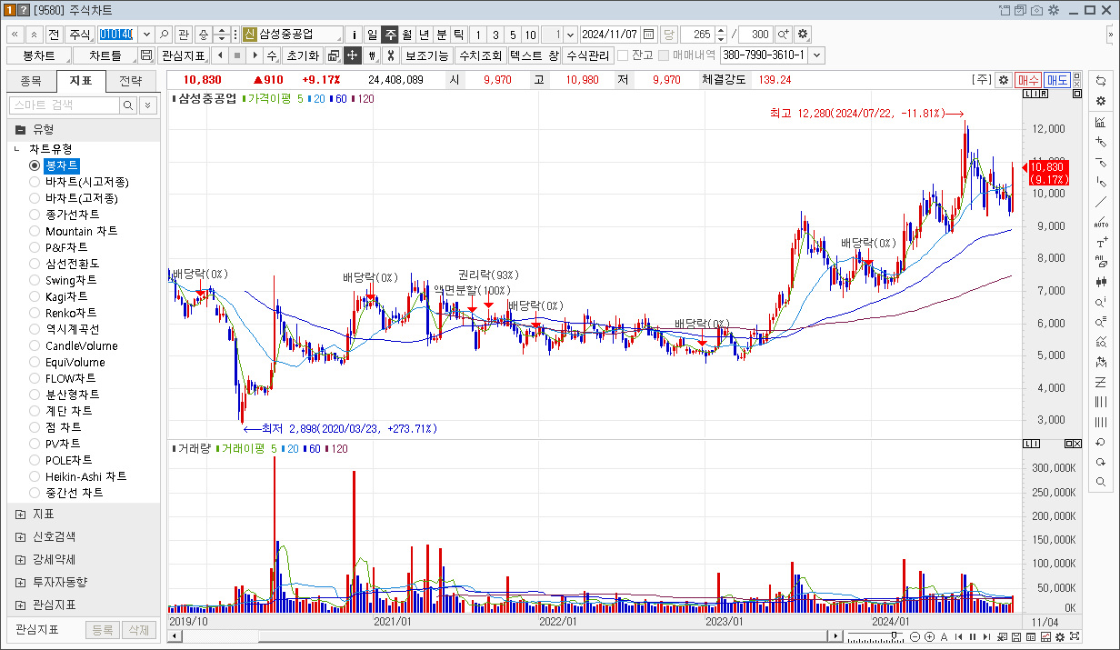Click the save chart frame icon beside 차트틀
The height and width of the screenshot is (650, 1120).
coord(146,55)
